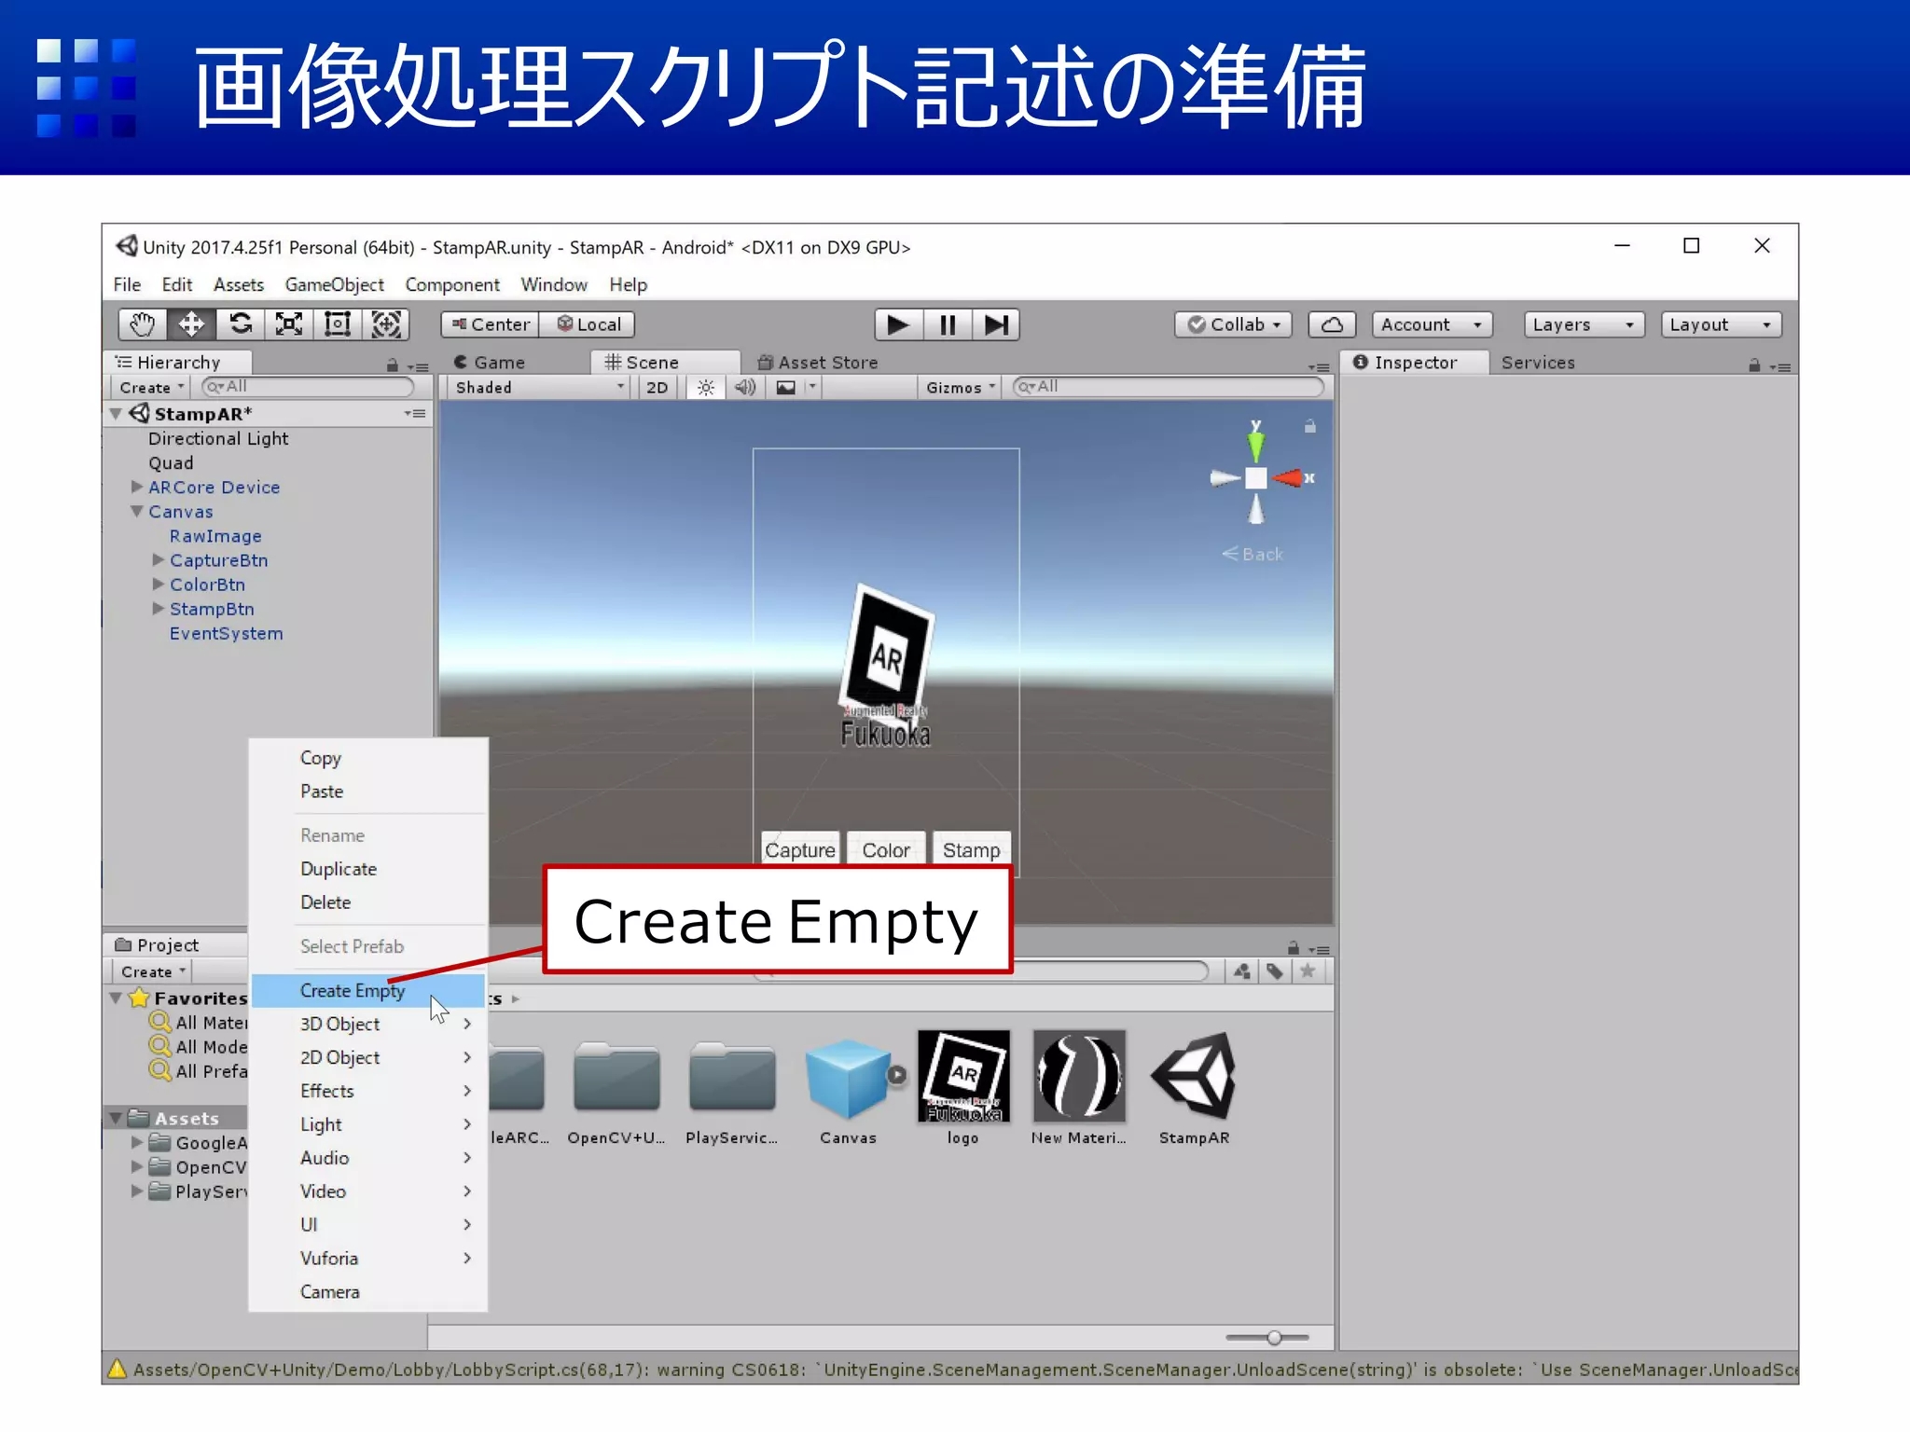Toggle scene effects image icon

point(786,388)
